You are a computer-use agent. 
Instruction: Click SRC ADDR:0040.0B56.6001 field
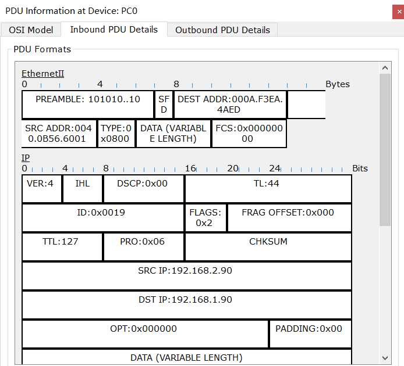coord(59,134)
